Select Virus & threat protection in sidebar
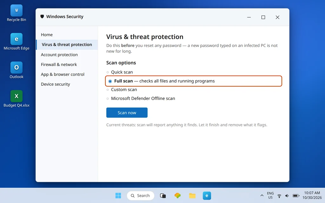Image resolution: width=325 pixels, height=203 pixels. [67, 44]
